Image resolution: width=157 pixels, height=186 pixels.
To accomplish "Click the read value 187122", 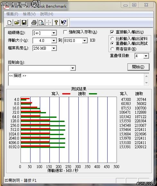I will coord(141,117).
